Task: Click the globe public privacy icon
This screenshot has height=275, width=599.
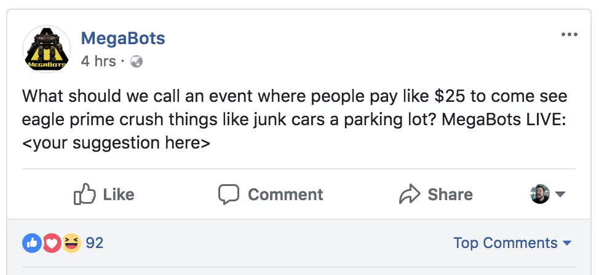Action: (x=137, y=61)
